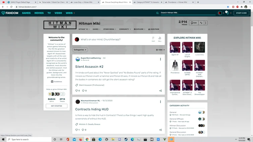This screenshot has width=253, height=142.
Task: Open options menu for Silent Assassin #2 post
Action: 161,59
